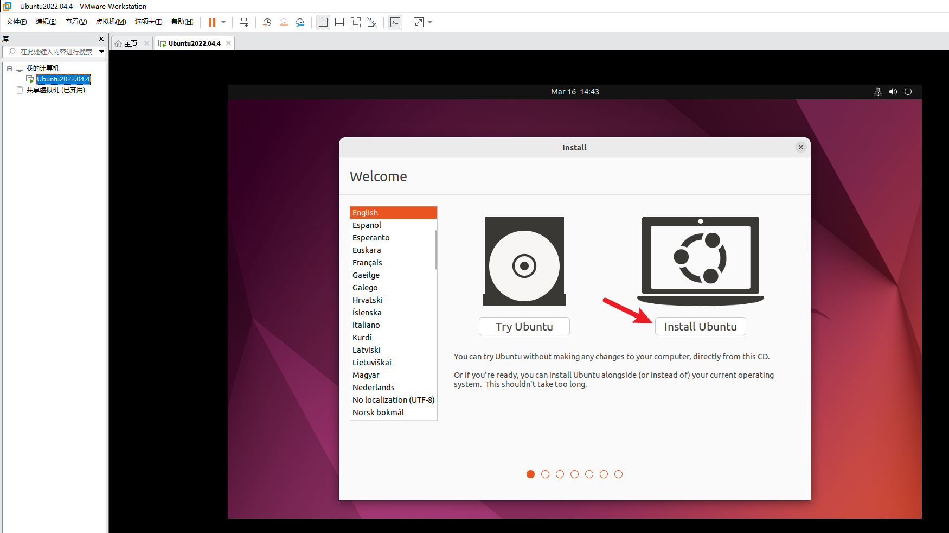Open the Ubuntu clock and calendar

[x=575, y=92]
